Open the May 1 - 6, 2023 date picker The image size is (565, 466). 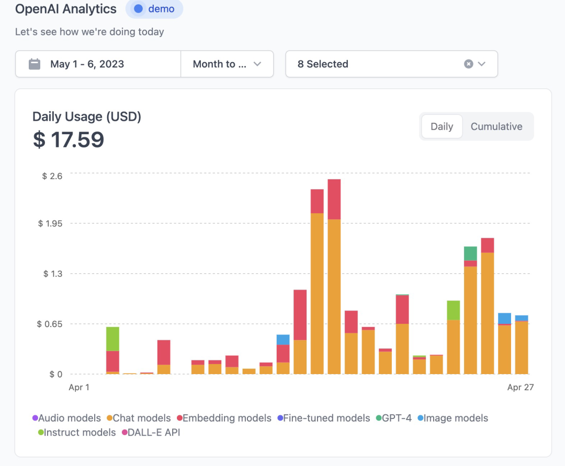pyautogui.click(x=87, y=64)
